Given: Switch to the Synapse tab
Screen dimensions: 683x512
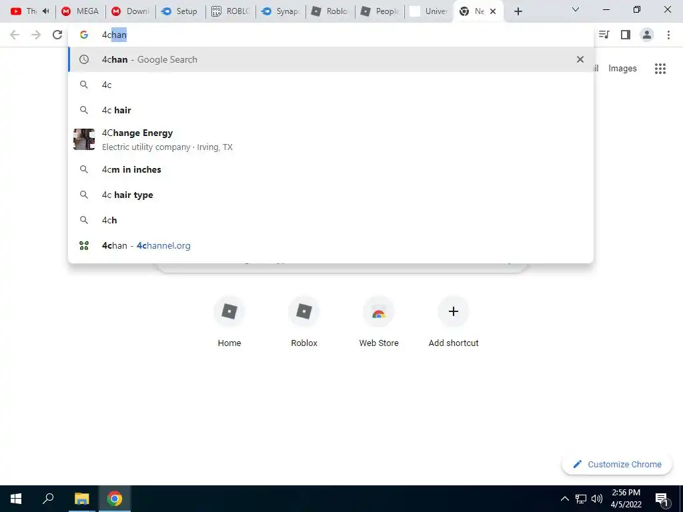Looking at the screenshot, I should 281,11.
